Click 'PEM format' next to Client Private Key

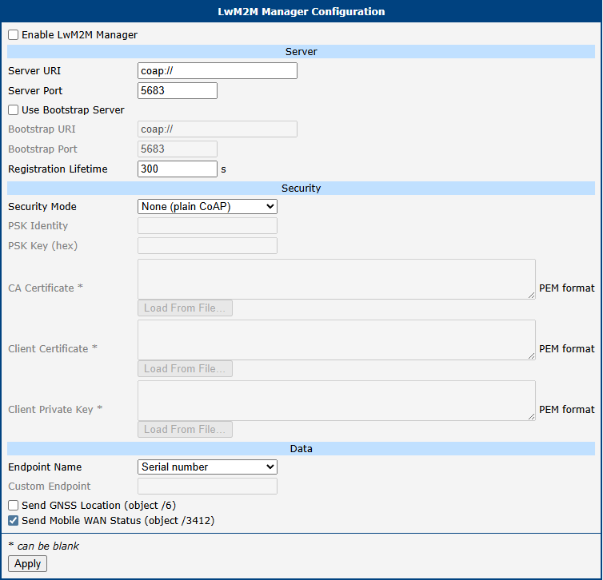coord(567,410)
